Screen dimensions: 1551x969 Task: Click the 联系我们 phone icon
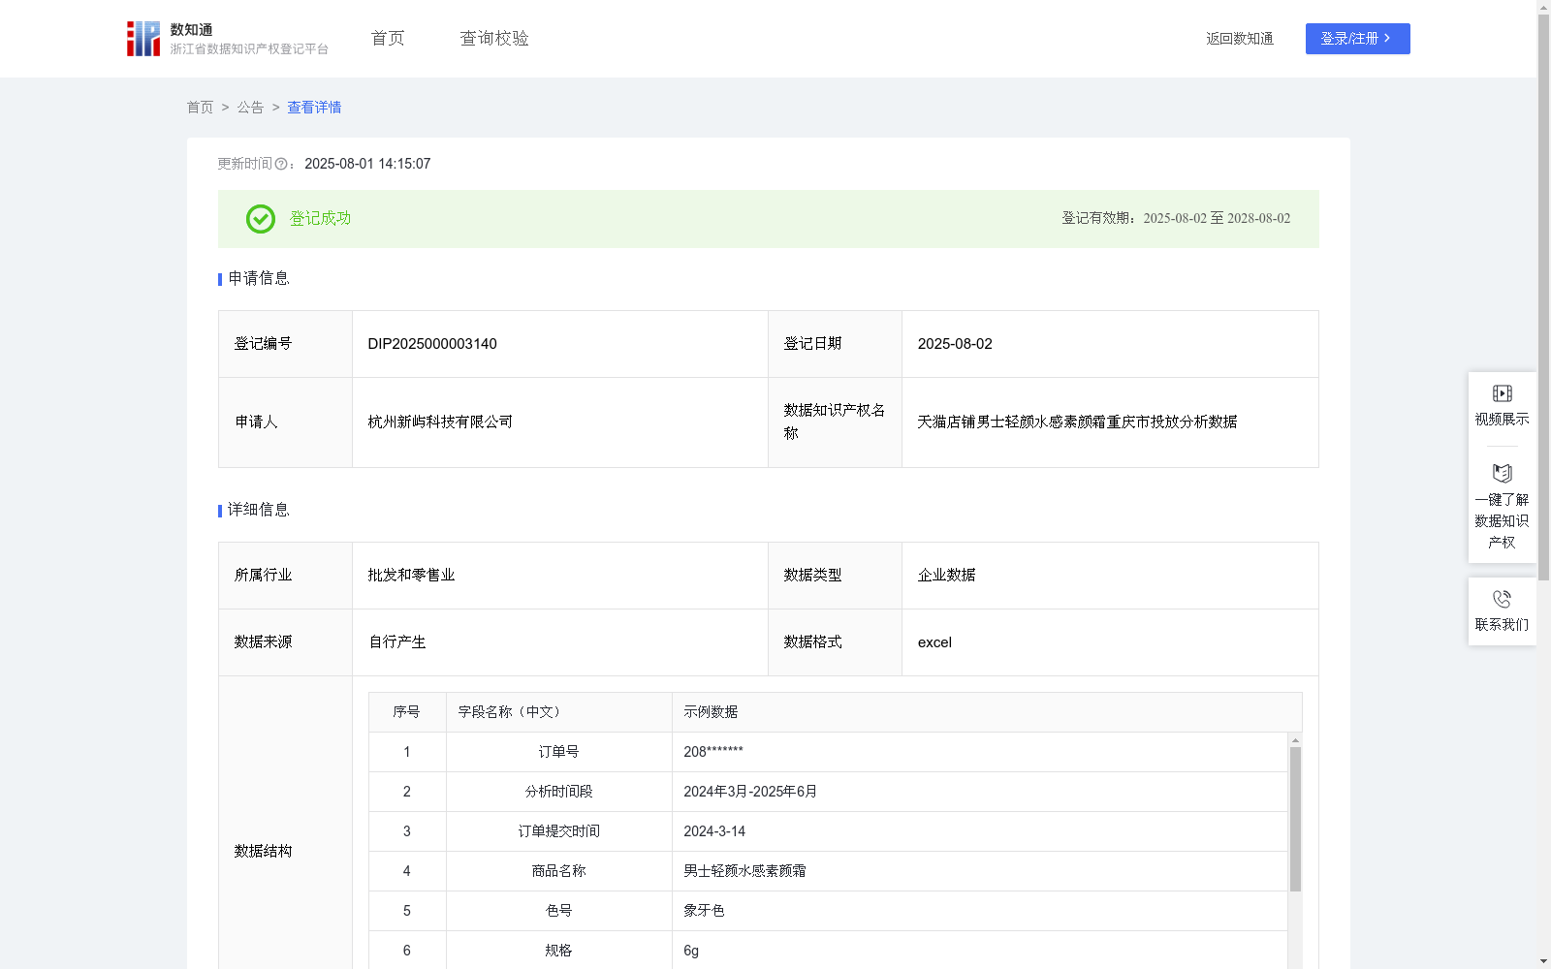pyautogui.click(x=1502, y=599)
